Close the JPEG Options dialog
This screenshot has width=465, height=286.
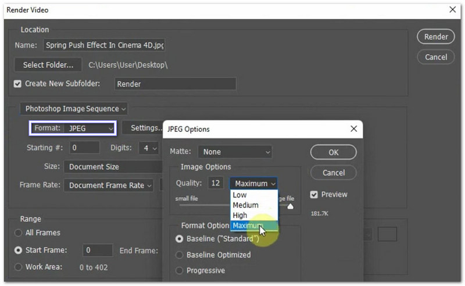tap(353, 129)
